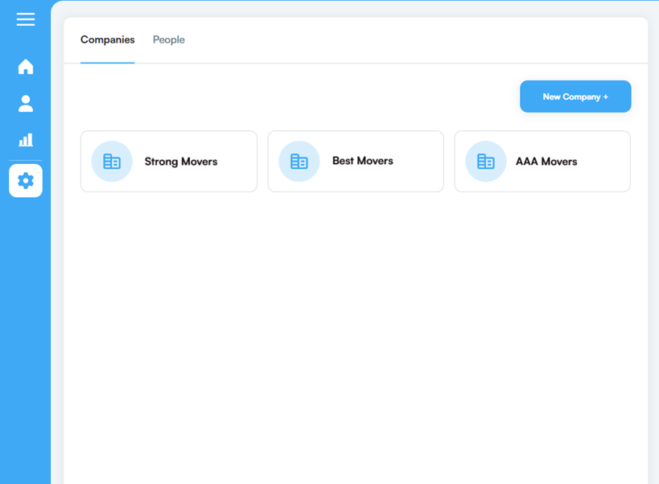The width and height of the screenshot is (659, 484).
Task: Open the bar chart reports icon
Action: [26, 140]
